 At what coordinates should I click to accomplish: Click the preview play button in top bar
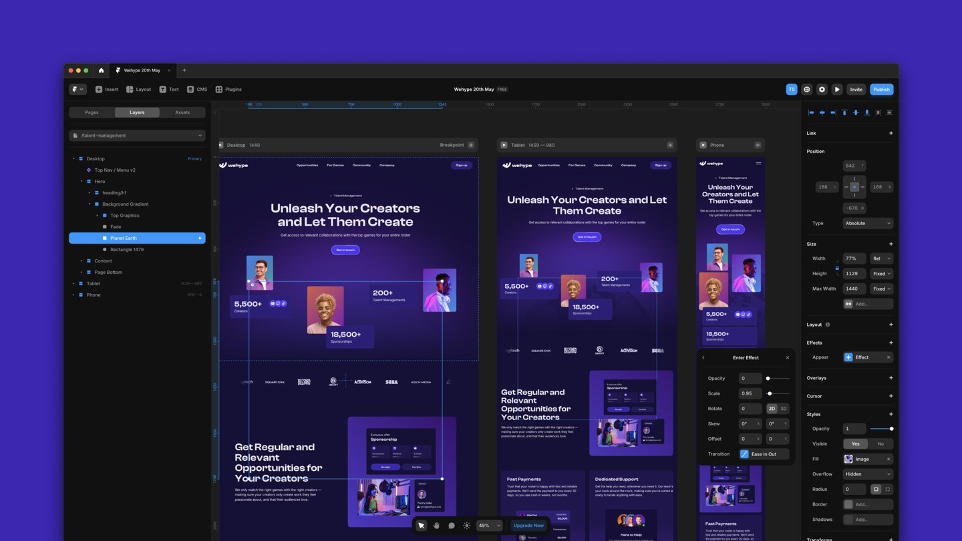coord(837,89)
